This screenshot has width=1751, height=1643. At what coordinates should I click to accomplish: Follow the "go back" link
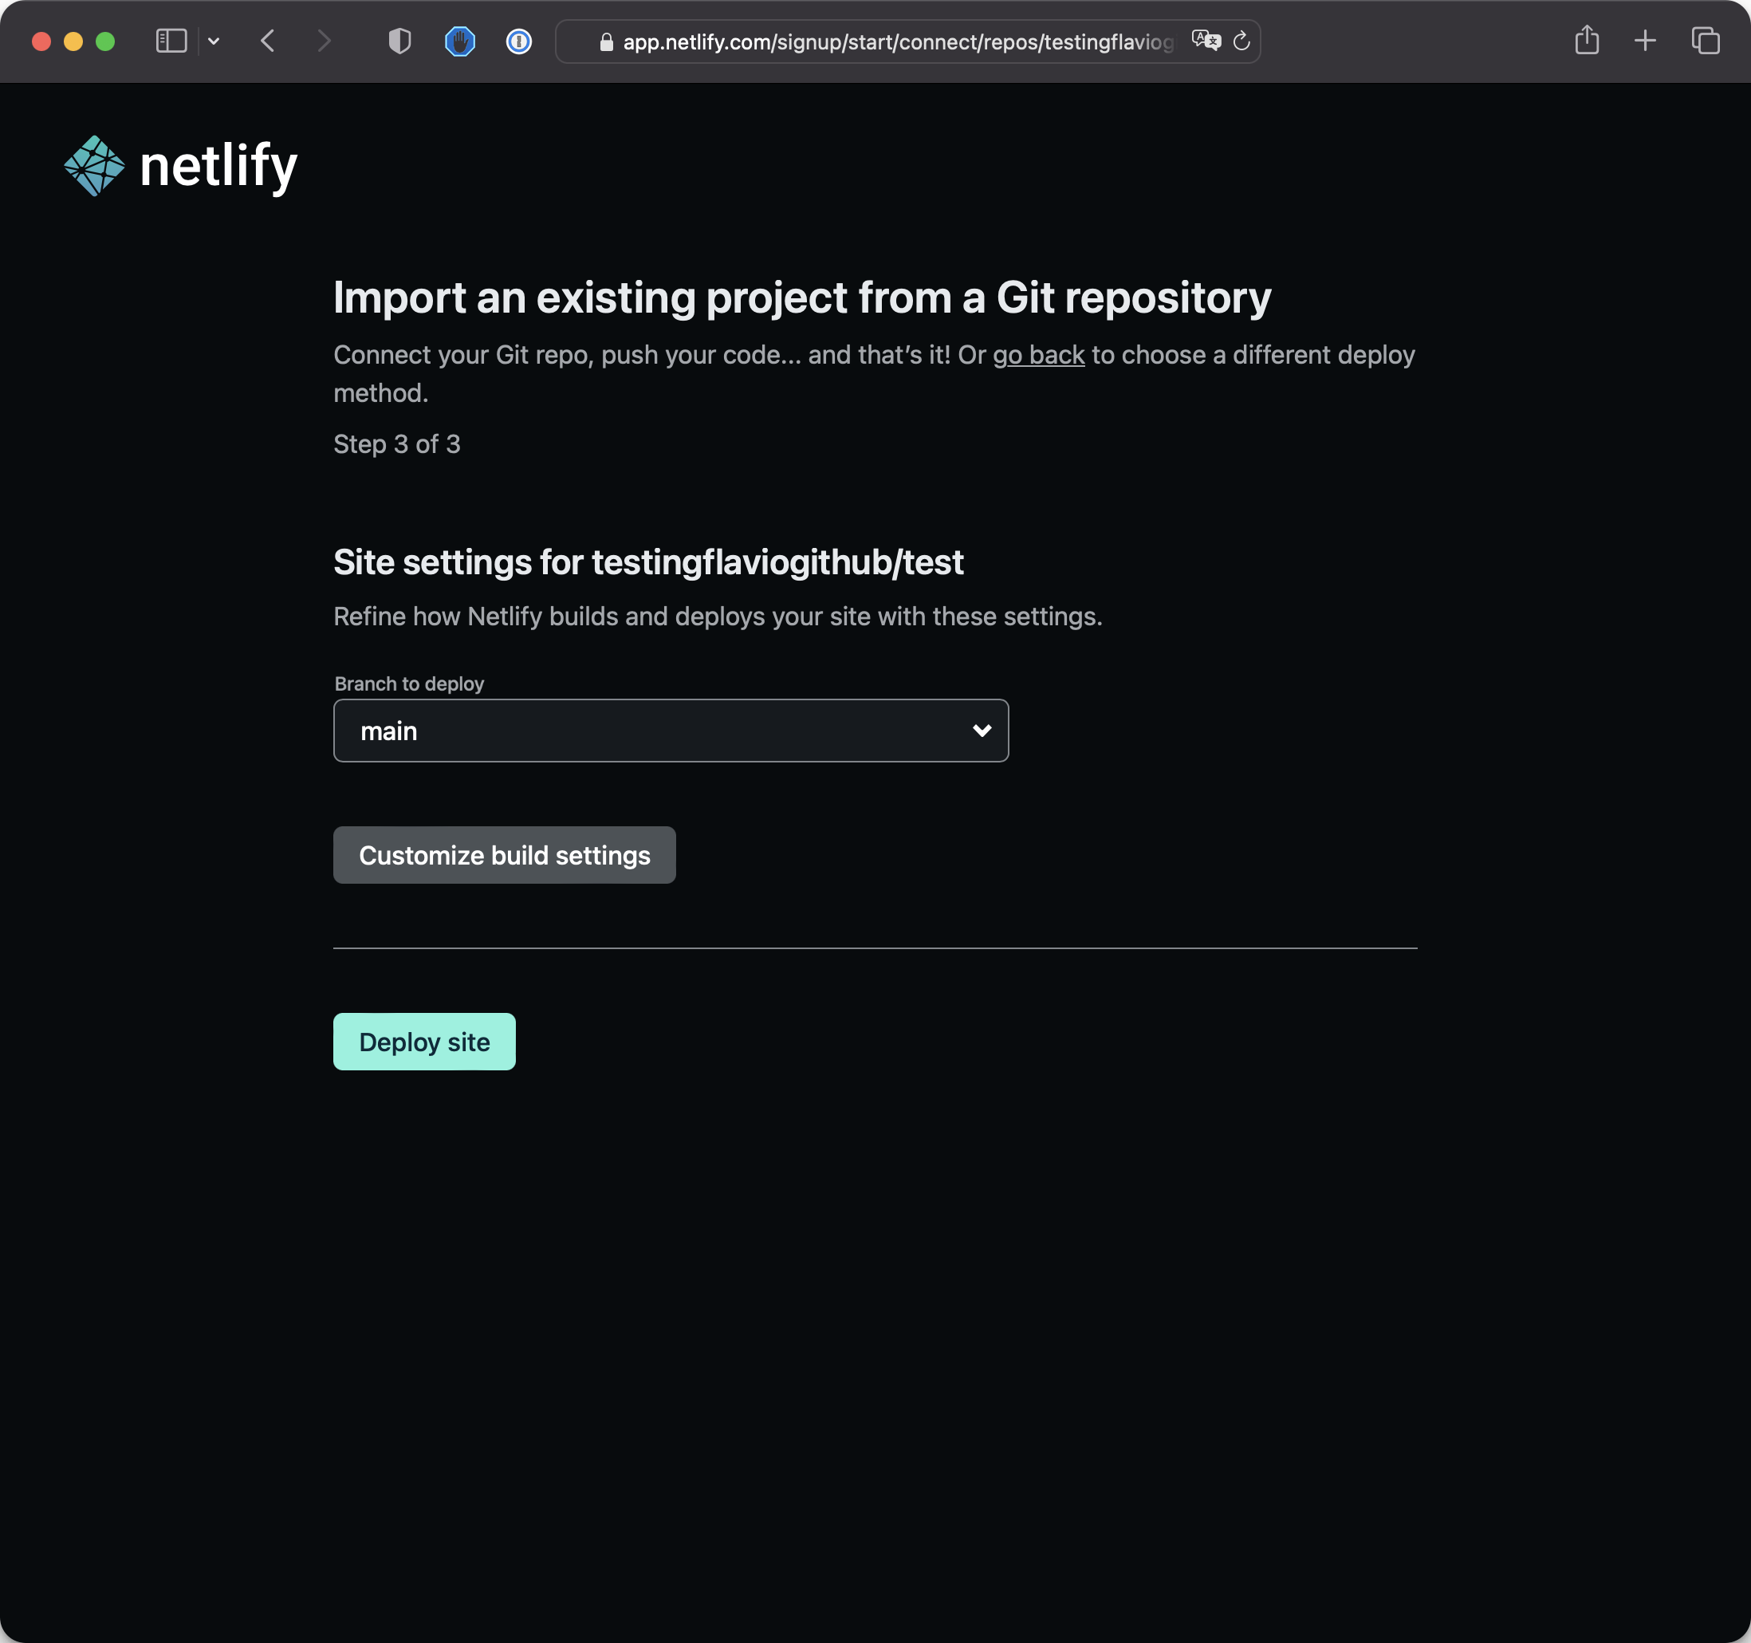(x=1038, y=355)
